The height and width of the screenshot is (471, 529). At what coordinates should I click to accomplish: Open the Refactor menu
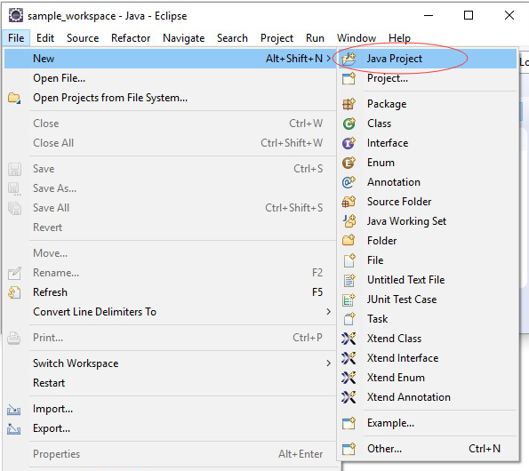click(x=131, y=38)
